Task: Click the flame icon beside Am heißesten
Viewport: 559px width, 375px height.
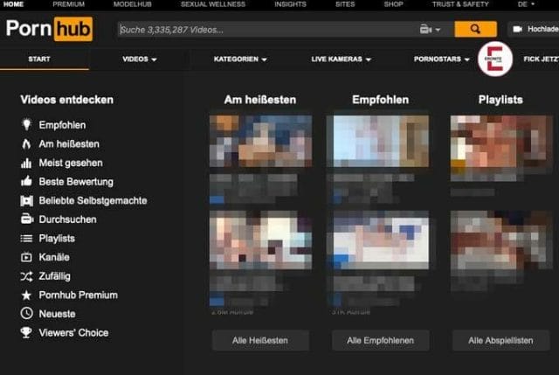Action: pyautogui.click(x=26, y=143)
